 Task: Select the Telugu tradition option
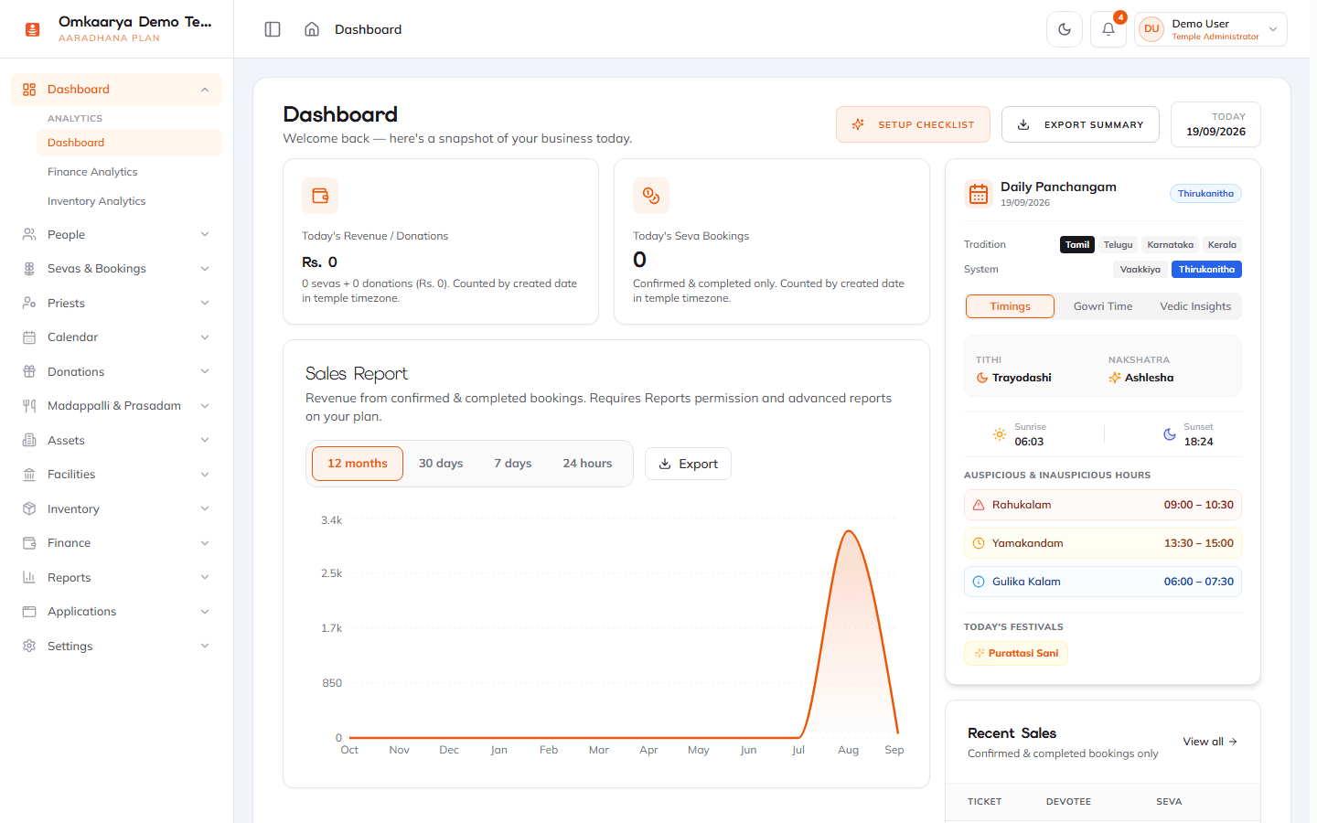[1118, 244]
